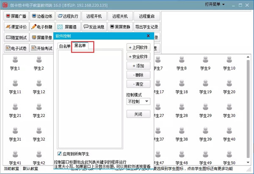Switch to the 黑名单 blacklist tab
The height and width of the screenshot is (174, 254).
coord(80,46)
